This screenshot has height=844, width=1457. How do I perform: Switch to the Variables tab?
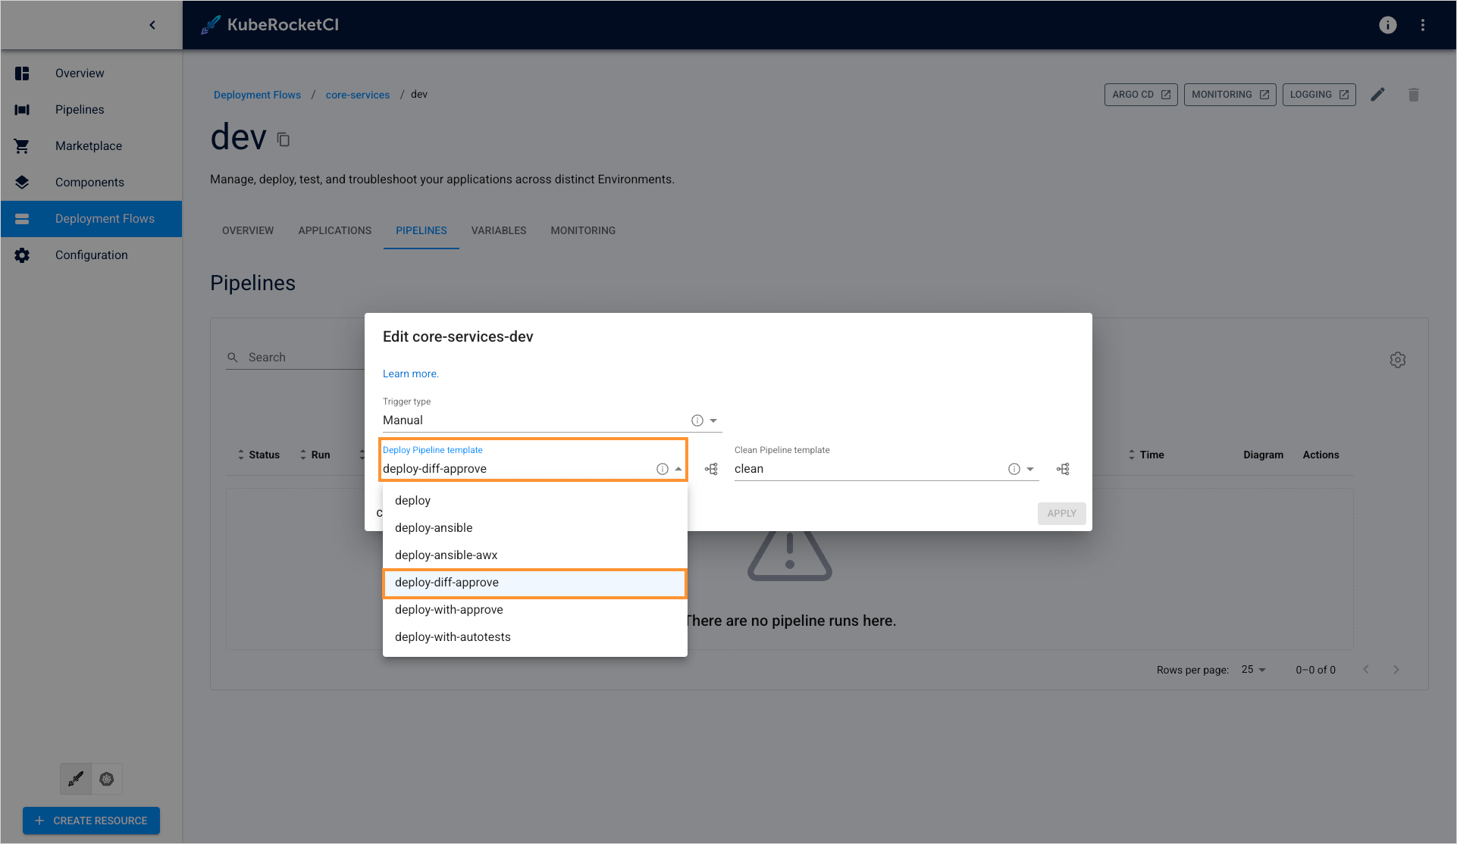(x=499, y=230)
